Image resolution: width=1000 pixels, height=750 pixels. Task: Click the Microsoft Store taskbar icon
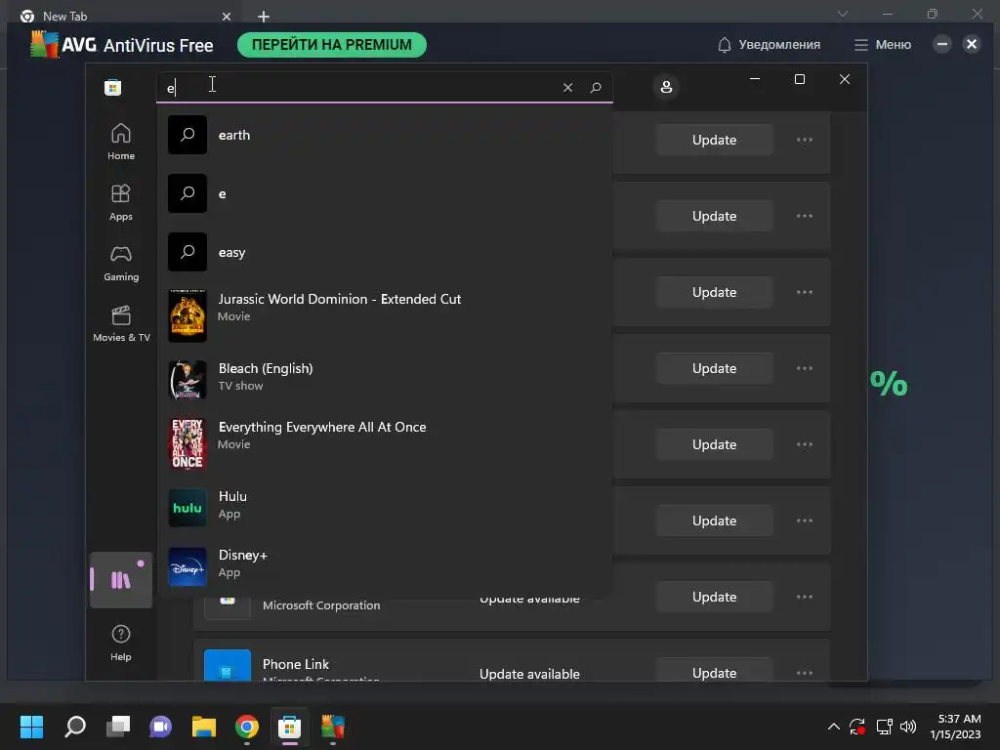(289, 727)
